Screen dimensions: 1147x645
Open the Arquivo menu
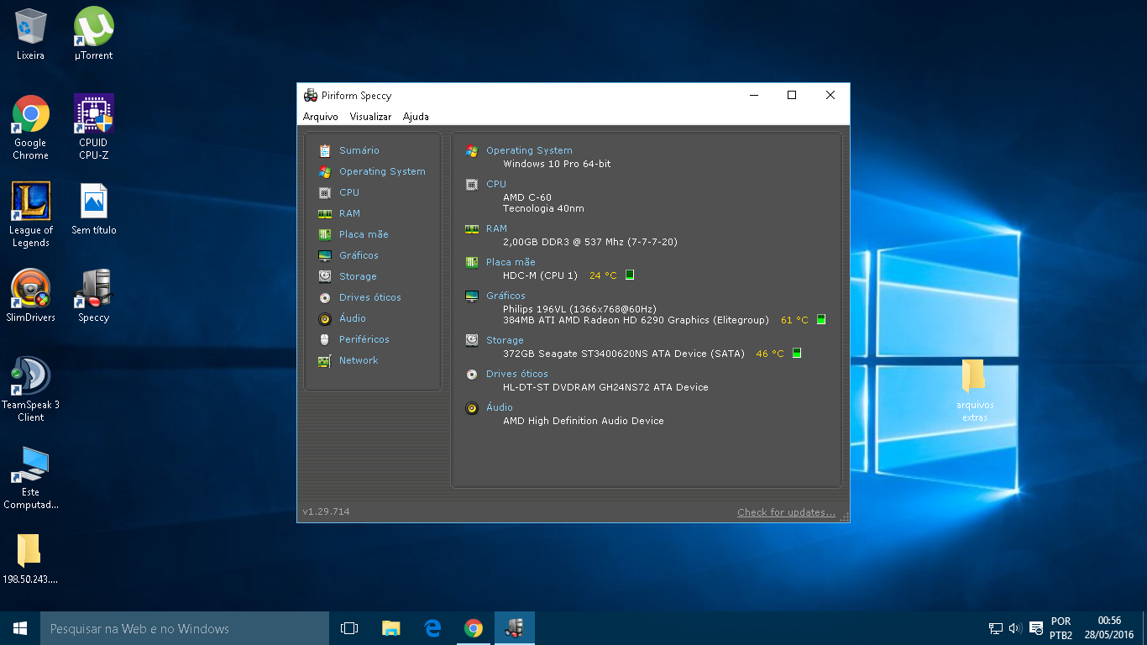(321, 117)
